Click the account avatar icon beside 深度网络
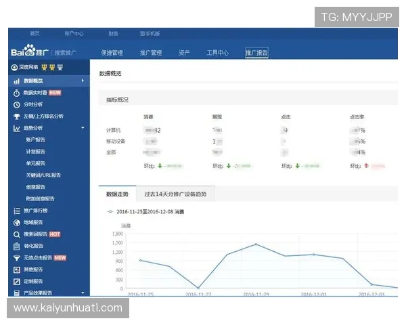Image resolution: width=406 pixels, height=325 pixels. click(14, 68)
